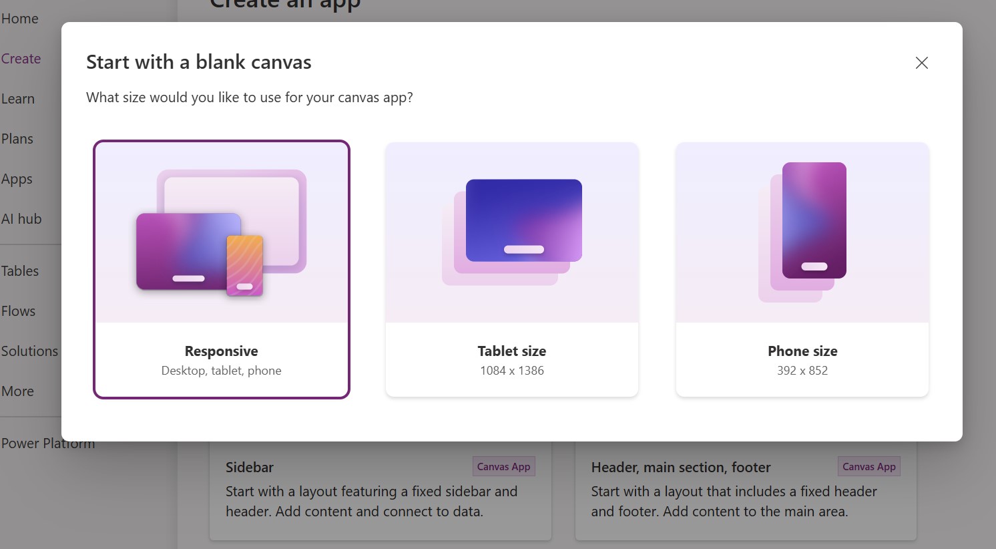The width and height of the screenshot is (996, 549).
Task: Navigate to Apps in the sidebar
Action: 17,178
